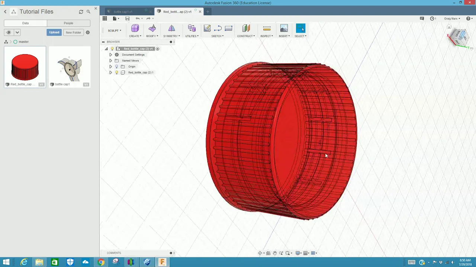Open the view filter dropdown arrow
Viewport: 476px width, 267px height.
coord(17,33)
